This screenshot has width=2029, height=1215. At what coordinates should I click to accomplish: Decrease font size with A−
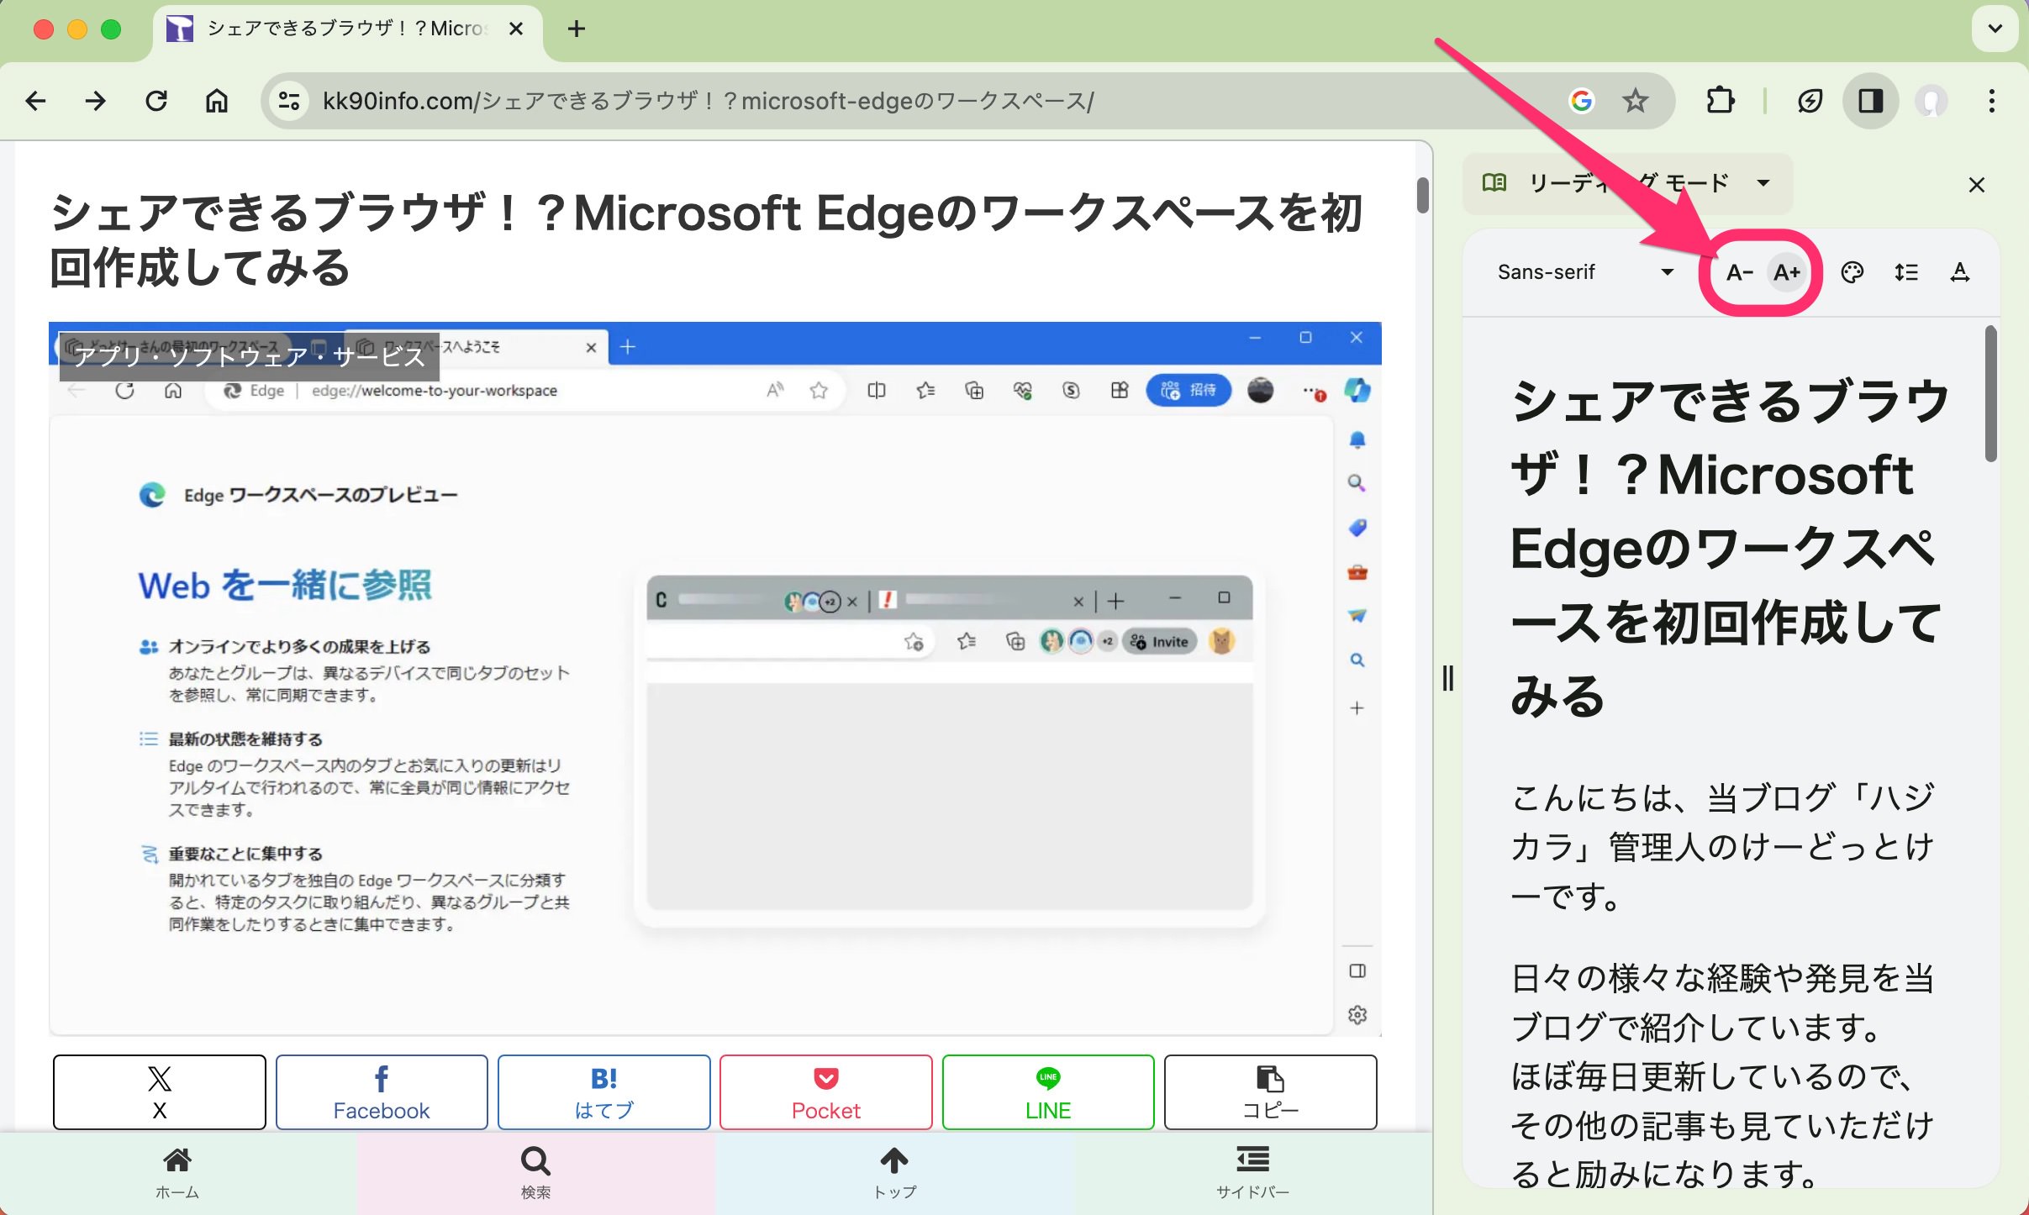pyautogui.click(x=1739, y=272)
